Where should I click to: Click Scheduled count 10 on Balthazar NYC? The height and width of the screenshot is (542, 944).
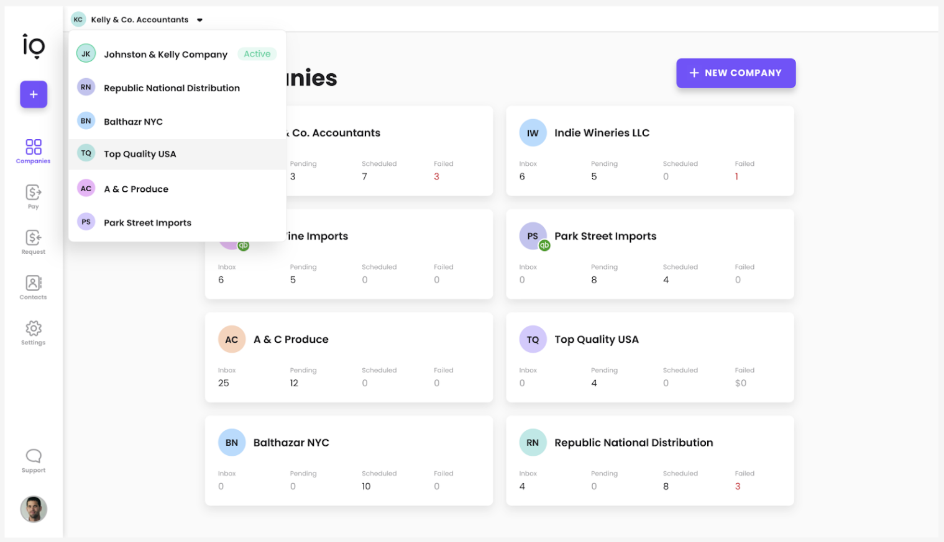click(366, 487)
